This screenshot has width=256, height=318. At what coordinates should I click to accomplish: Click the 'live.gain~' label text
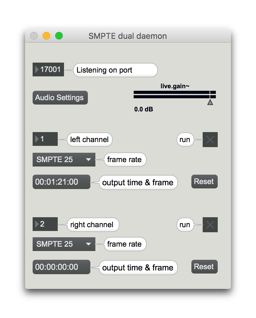175,86
